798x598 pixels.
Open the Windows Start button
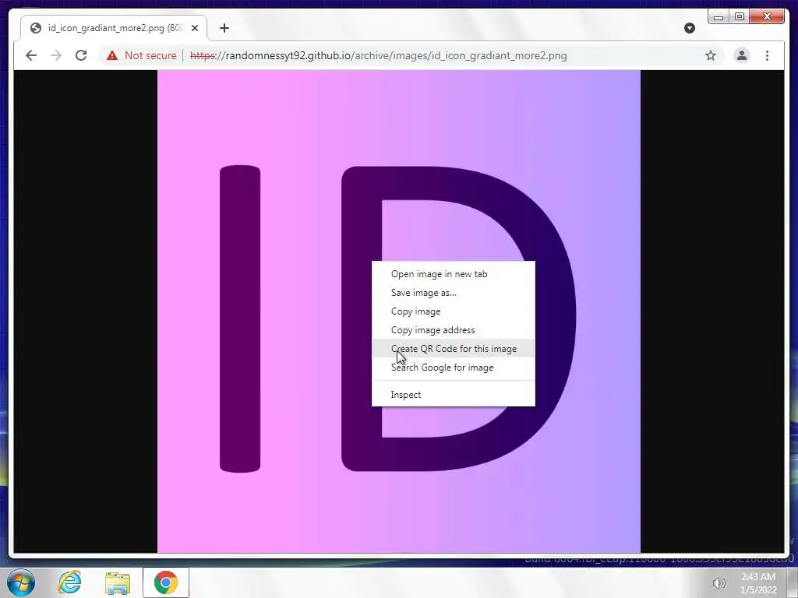[21, 582]
